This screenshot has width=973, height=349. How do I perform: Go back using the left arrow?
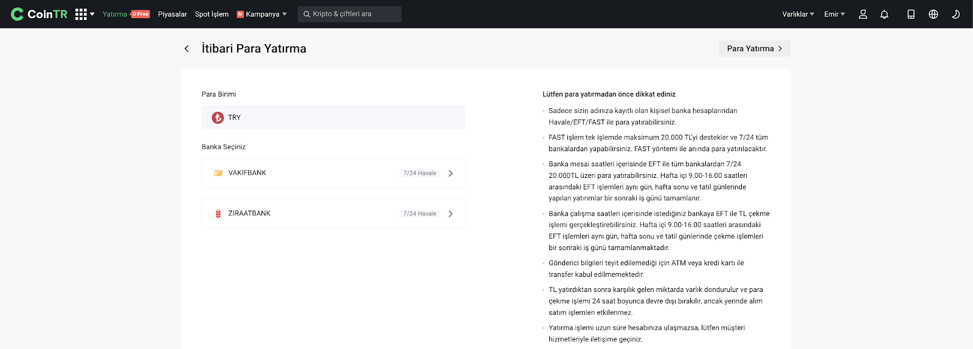click(x=187, y=49)
